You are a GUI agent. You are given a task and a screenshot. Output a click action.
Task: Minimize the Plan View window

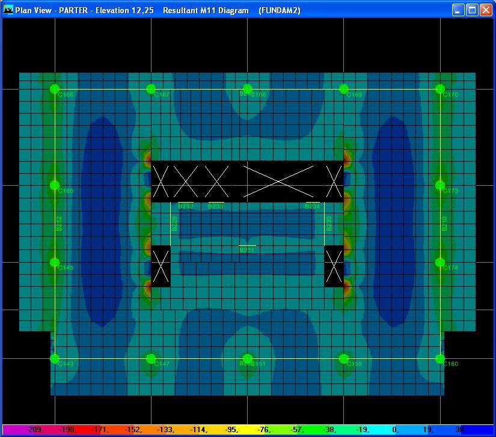(x=458, y=10)
